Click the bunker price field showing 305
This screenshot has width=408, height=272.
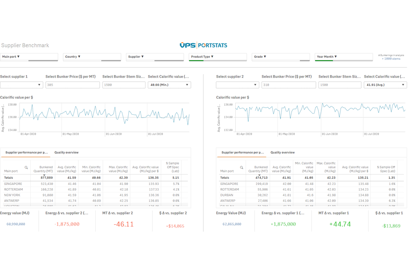(x=73, y=85)
